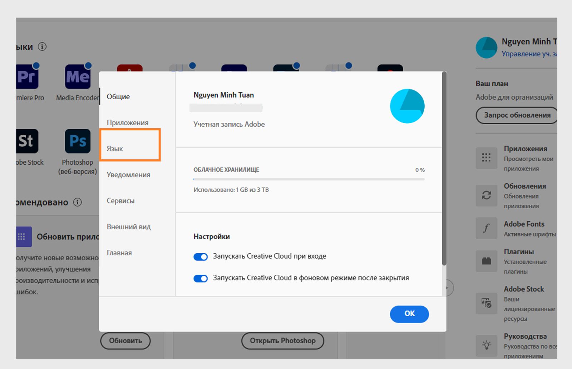Click the OK button
The width and height of the screenshot is (572, 369).
click(x=409, y=314)
